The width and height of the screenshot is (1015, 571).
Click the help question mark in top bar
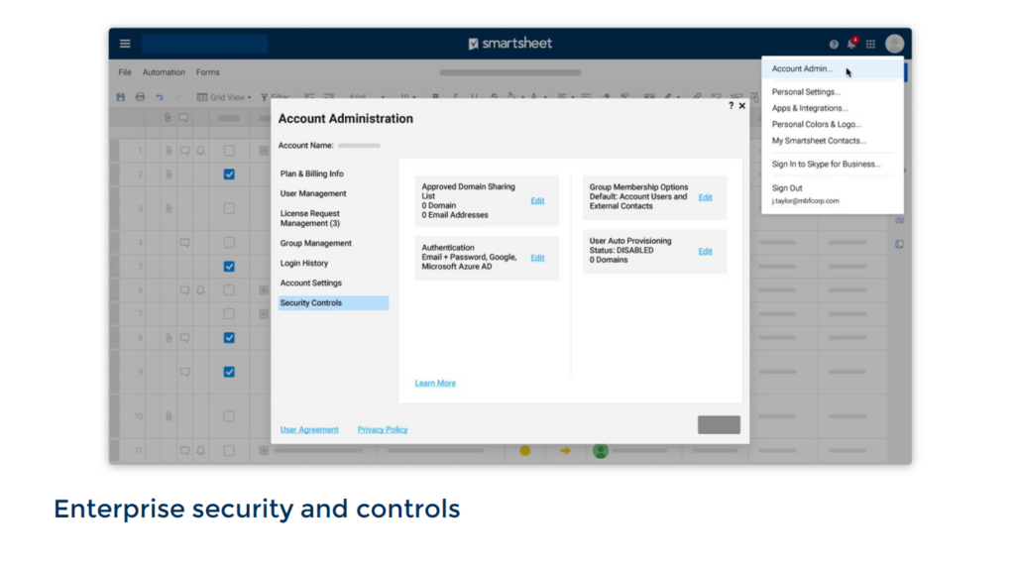(834, 44)
